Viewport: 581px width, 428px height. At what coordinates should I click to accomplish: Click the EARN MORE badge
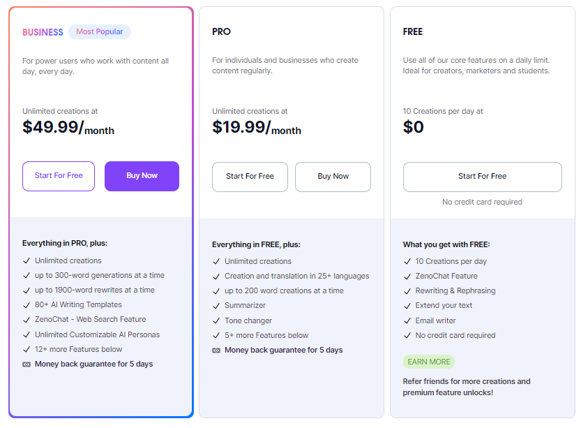click(x=428, y=362)
